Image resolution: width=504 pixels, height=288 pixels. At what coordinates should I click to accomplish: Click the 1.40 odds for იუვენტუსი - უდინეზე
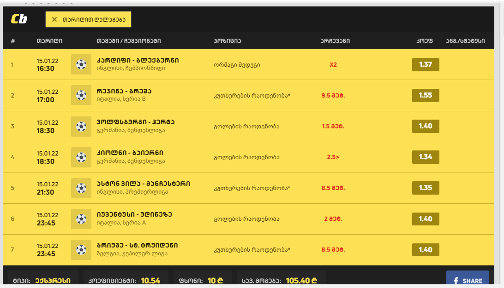click(x=426, y=219)
